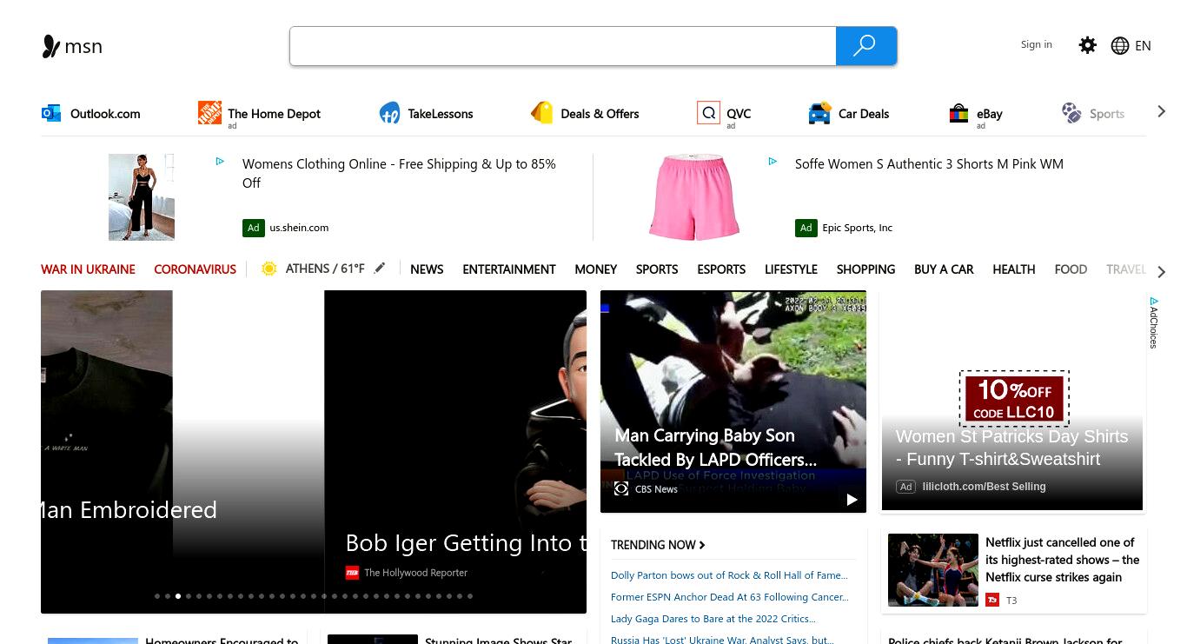Image resolution: width=1187 pixels, height=644 pixels.
Task: Open the Outlook.com icon shortcut
Action: (x=51, y=113)
